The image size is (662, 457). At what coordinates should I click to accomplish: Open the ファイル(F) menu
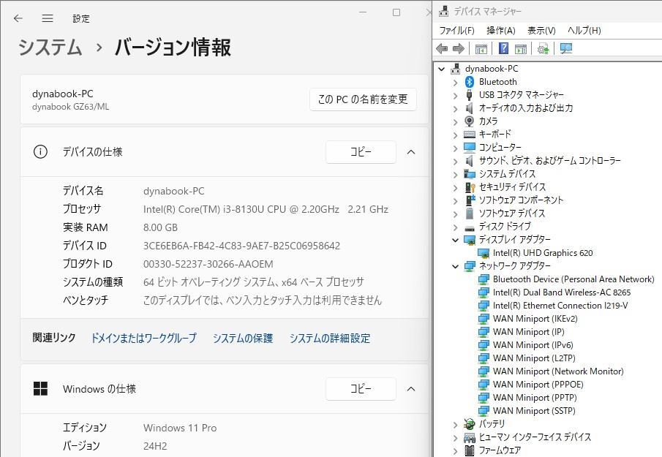point(456,31)
